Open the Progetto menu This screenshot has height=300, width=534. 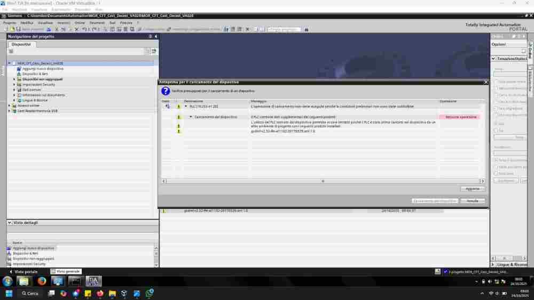(10, 23)
